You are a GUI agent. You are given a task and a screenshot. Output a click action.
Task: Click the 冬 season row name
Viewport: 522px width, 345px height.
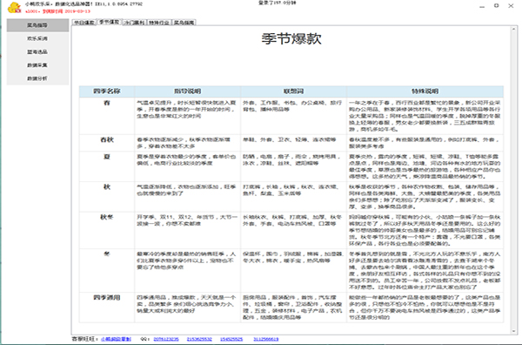(x=107, y=254)
